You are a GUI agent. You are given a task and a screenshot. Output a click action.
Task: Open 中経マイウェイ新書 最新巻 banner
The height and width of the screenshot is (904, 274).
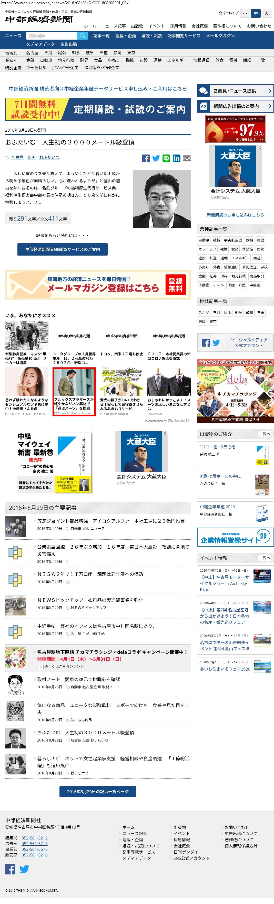(x=55, y=463)
